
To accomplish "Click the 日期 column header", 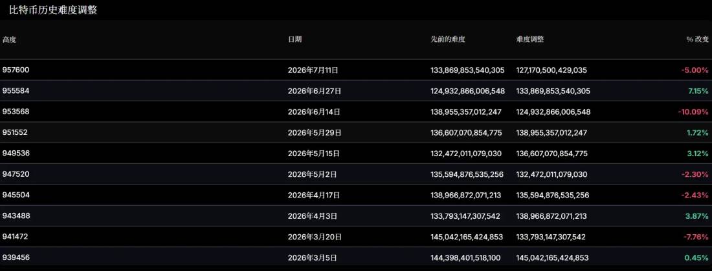I will [295, 39].
